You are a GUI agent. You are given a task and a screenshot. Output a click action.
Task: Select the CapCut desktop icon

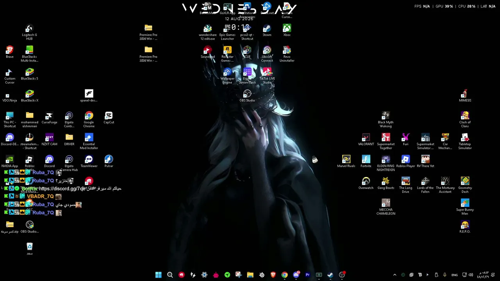coord(109,117)
